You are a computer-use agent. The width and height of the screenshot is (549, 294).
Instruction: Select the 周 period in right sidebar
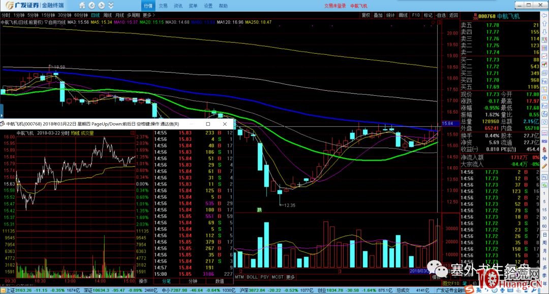(544, 242)
